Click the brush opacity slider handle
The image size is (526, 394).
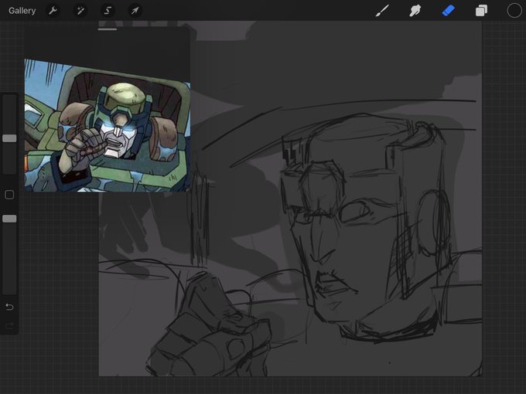point(9,219)
